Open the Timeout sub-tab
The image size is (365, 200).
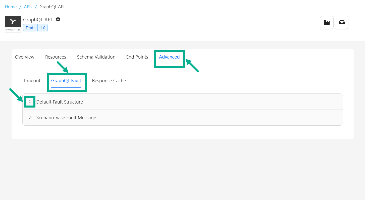click(32, 81)
